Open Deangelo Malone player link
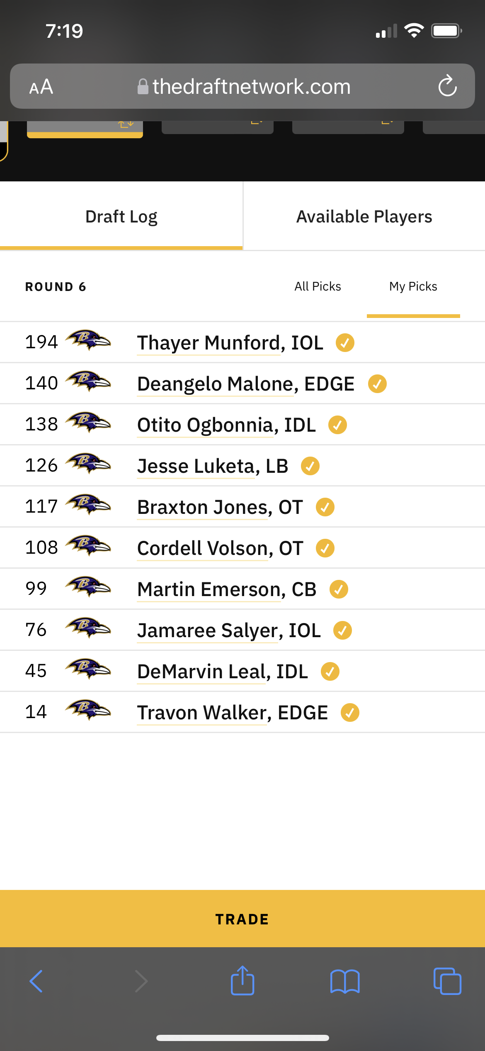This screenshot has height=1051, width=485. tap(246, 384)
